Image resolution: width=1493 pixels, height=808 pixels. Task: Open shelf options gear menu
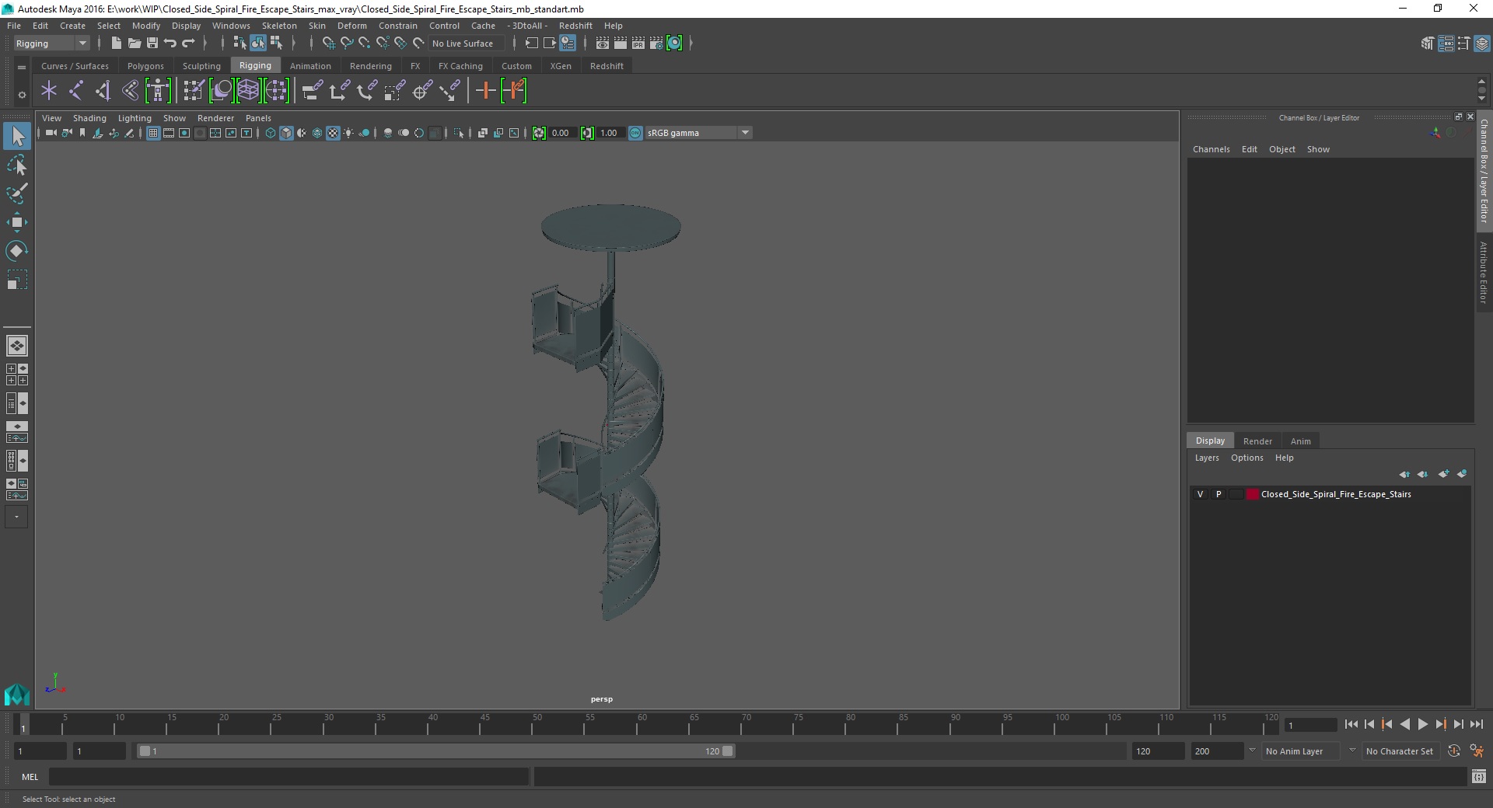[x=22, y=95]
